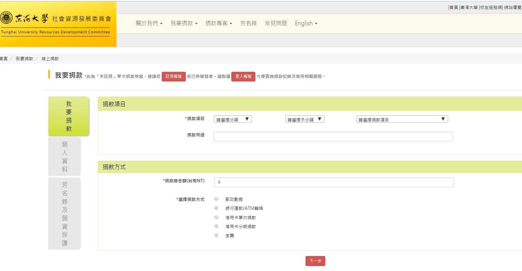Open the 網站導覽 link
522x271 pixels.
click(x=513, y=7)
